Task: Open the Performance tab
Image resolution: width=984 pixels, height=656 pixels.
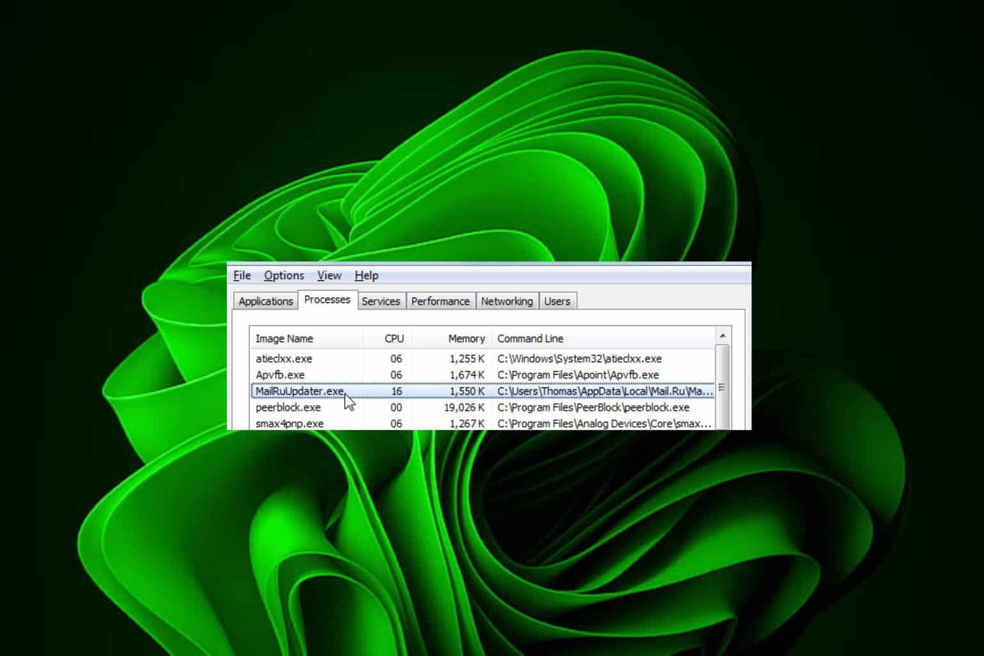Action: (x=440, y=301)
